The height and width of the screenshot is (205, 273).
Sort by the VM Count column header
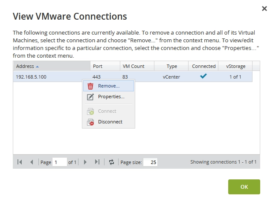click(x=137, y=66)
